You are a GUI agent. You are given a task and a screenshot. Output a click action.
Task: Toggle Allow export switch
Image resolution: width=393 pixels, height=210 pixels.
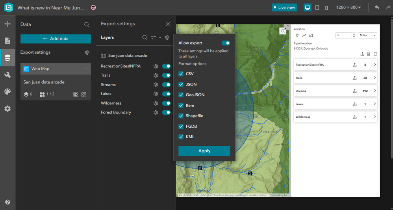pyautogui.click(x=226, y=43)
